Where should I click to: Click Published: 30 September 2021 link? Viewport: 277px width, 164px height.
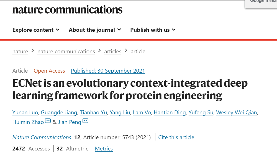pyautogui.click(x=108, y=71)
